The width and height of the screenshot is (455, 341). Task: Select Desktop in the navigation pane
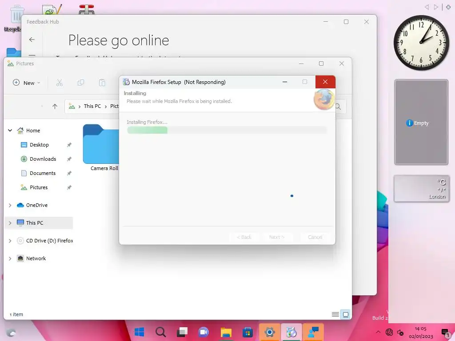(x=39, y=145)
